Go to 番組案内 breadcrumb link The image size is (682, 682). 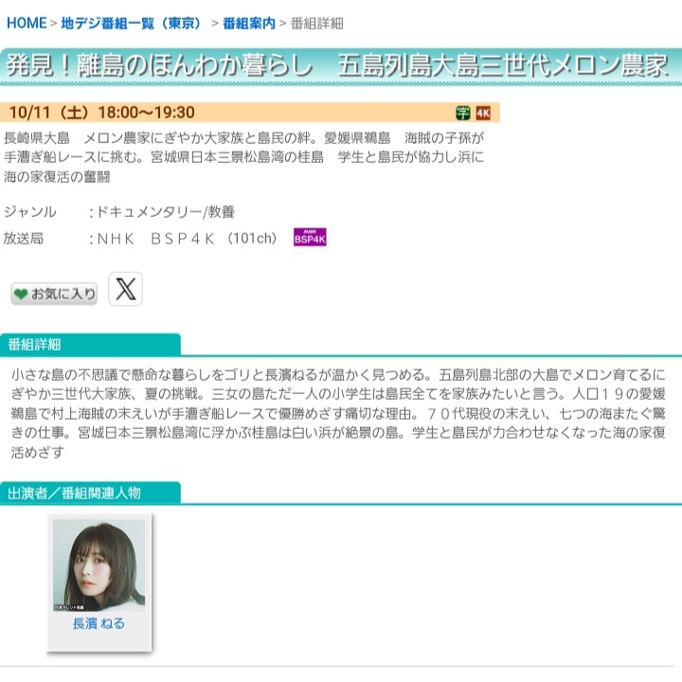coord(249,23)
